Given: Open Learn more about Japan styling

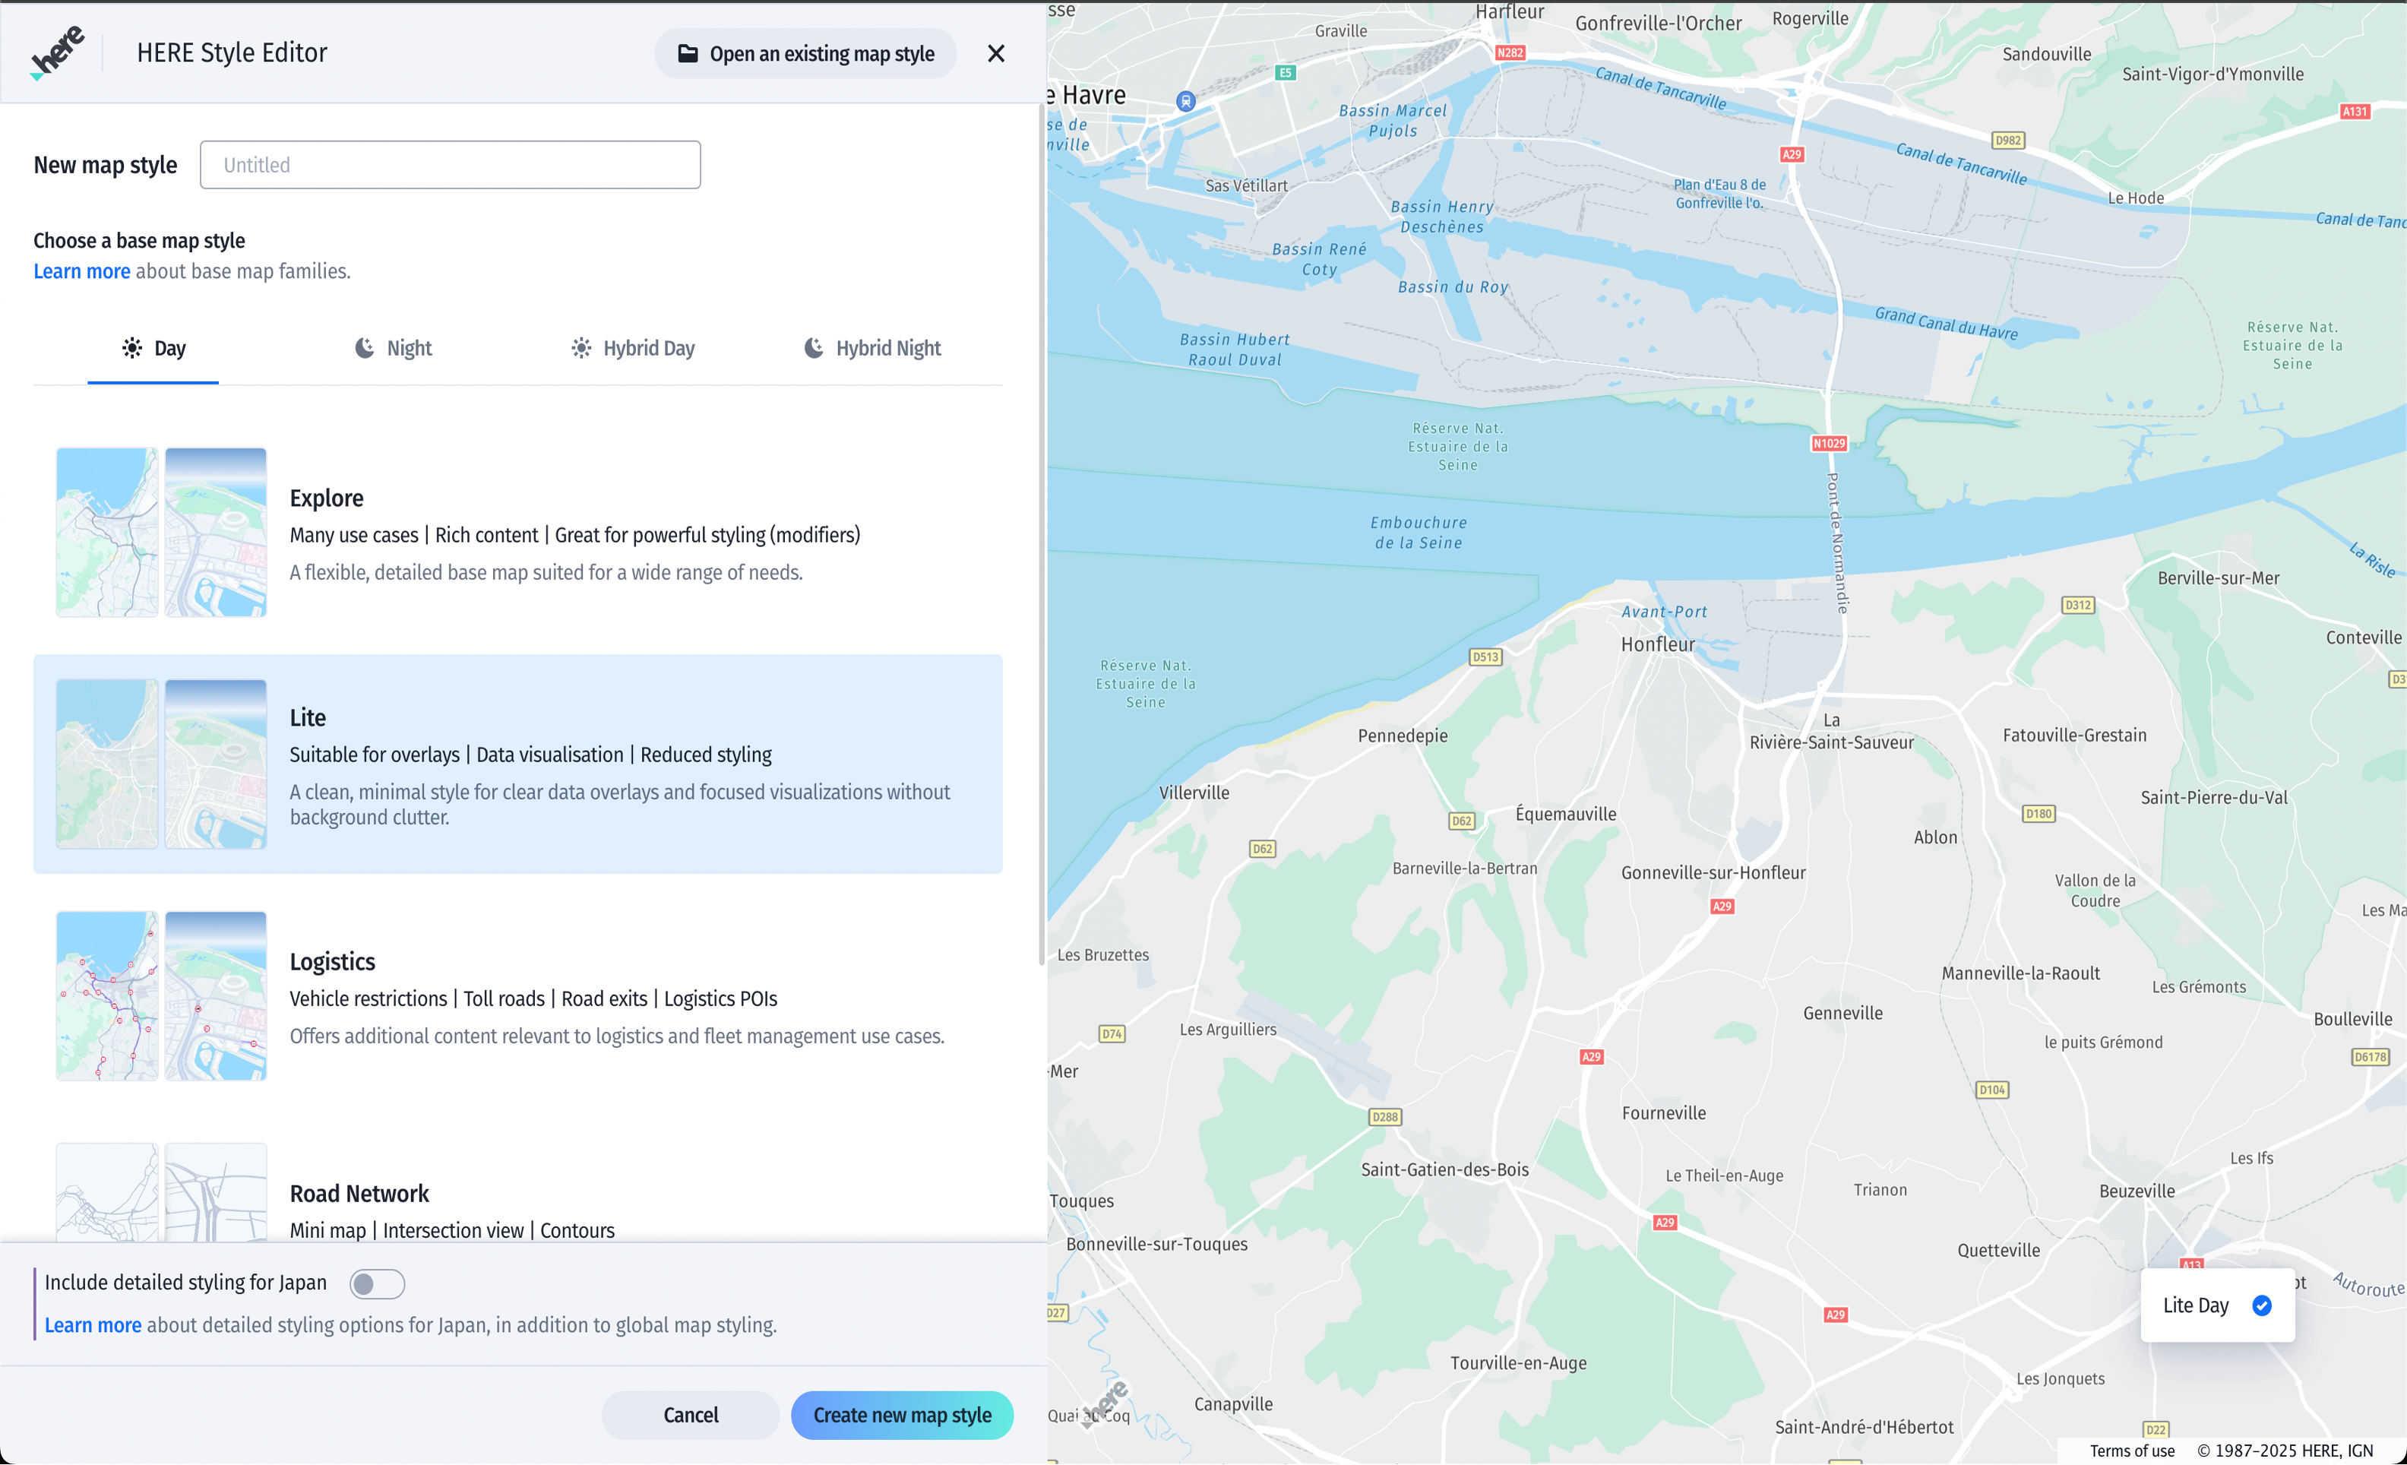Looking at the screenshot, I should 93,1325.
